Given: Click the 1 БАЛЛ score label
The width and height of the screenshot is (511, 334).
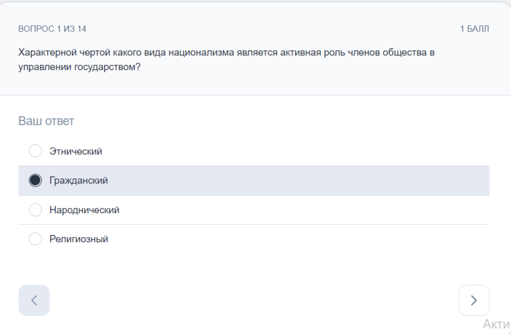Looking at the screenshot, I should click(x=475, y=29).
